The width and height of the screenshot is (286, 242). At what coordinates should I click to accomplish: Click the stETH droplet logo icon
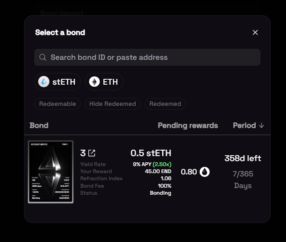(44, 82)
